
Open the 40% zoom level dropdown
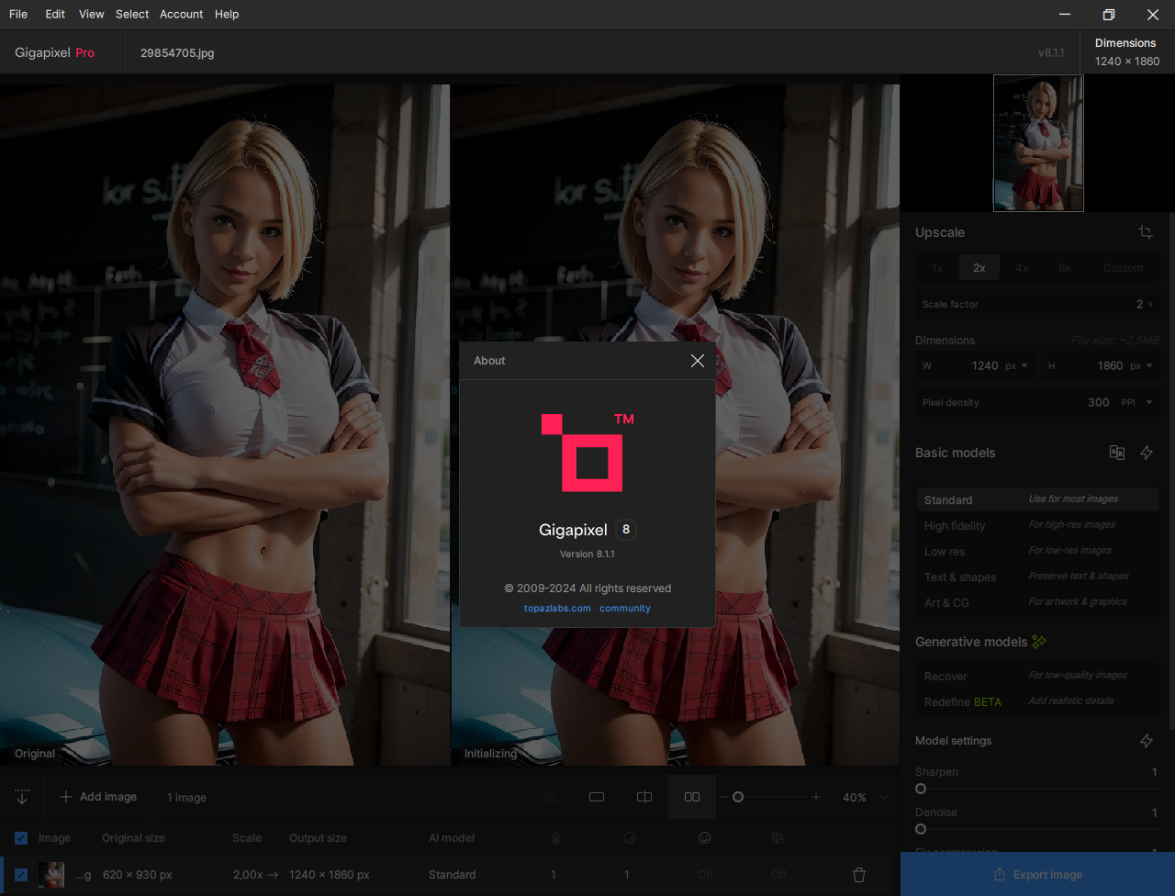866,797
